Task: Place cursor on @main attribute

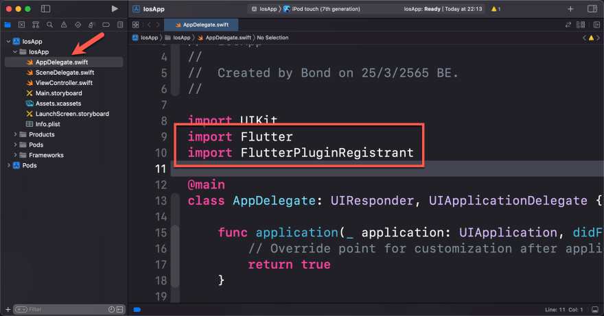Action: point(206,185)
